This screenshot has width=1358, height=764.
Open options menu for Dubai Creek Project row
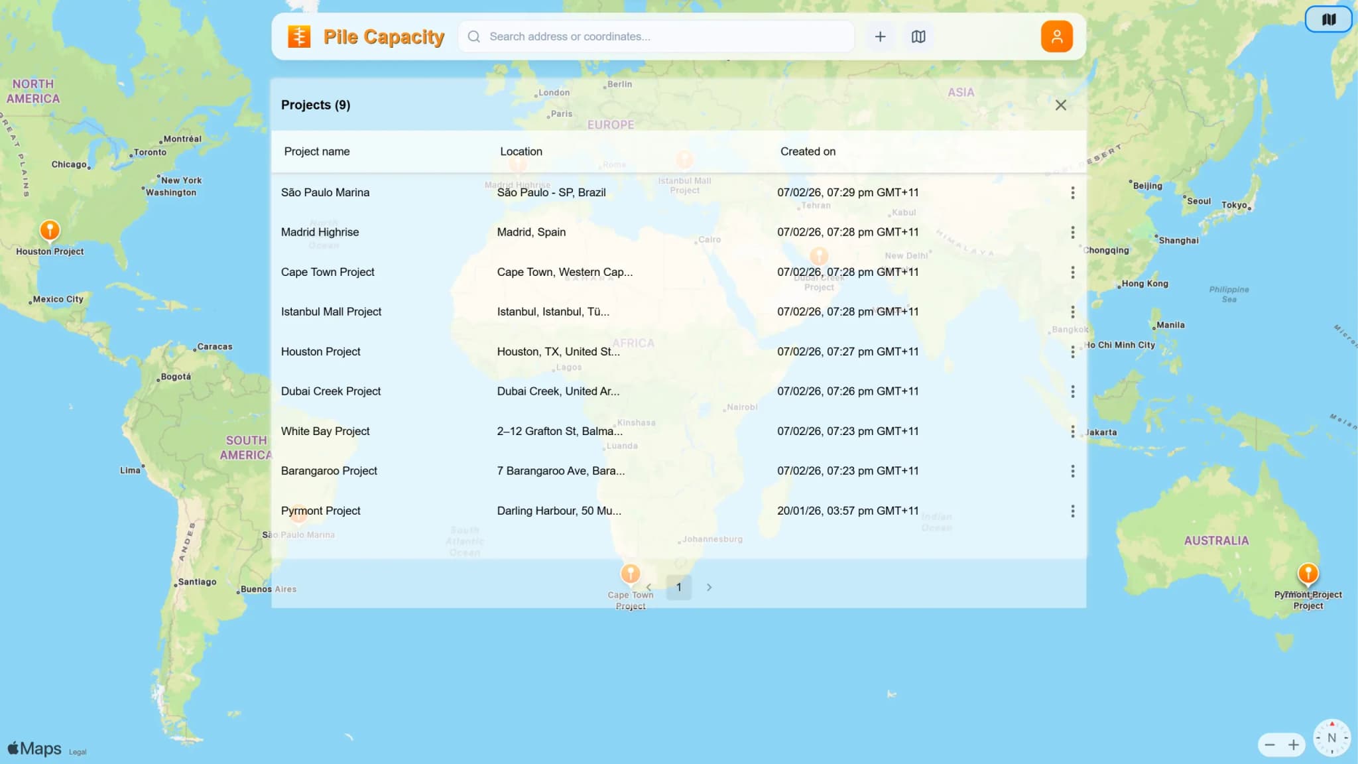click(x=1072, y=391)
